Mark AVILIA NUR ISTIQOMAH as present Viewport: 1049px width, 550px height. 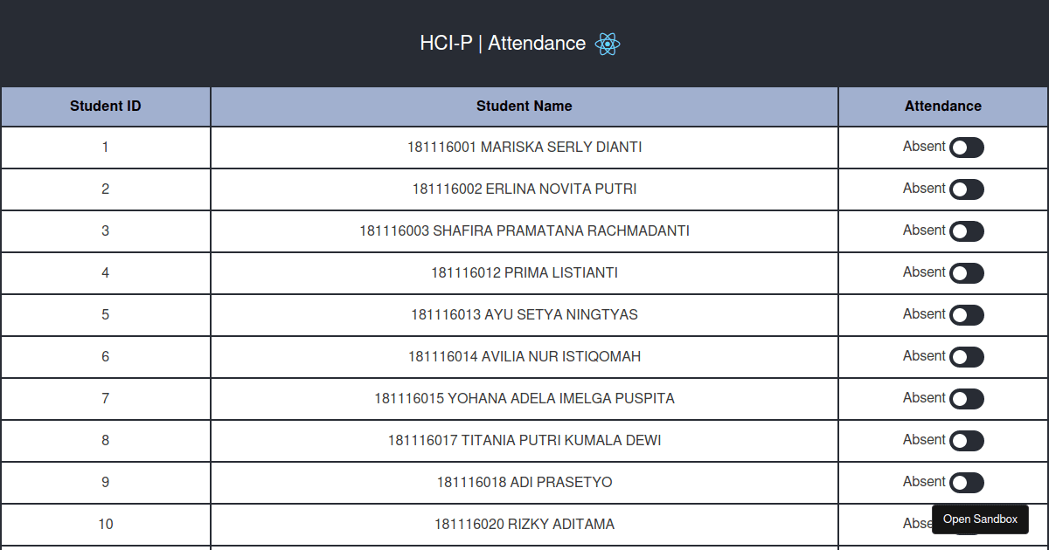coord(966,356)
